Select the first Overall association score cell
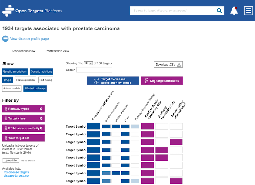The image size is (255, 185). [94, 126]
